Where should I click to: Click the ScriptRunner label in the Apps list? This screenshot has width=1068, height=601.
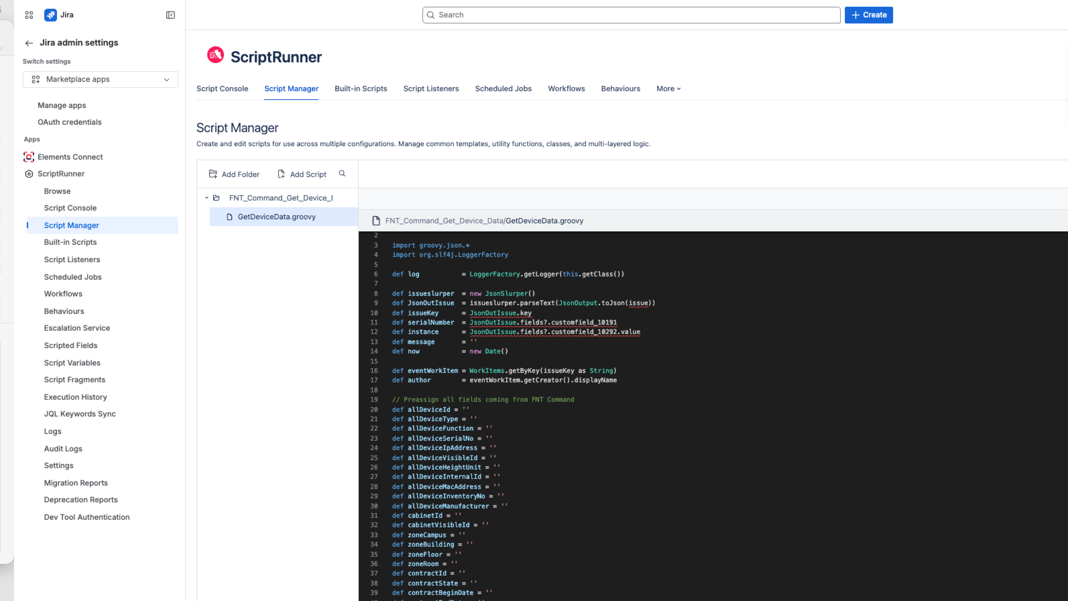coord(61,174)
